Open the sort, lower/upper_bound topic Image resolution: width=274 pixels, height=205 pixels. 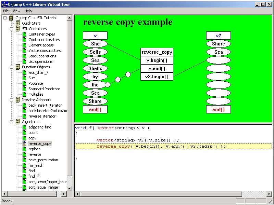[x=47, y=182]
